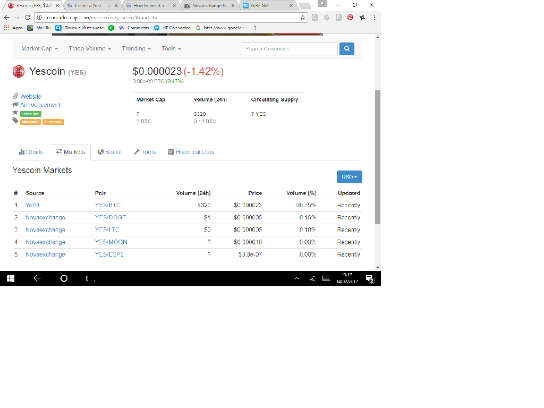Bookmark this page with the star icon
This screenshot has height=408, width=544.
(x=302, y=18)
